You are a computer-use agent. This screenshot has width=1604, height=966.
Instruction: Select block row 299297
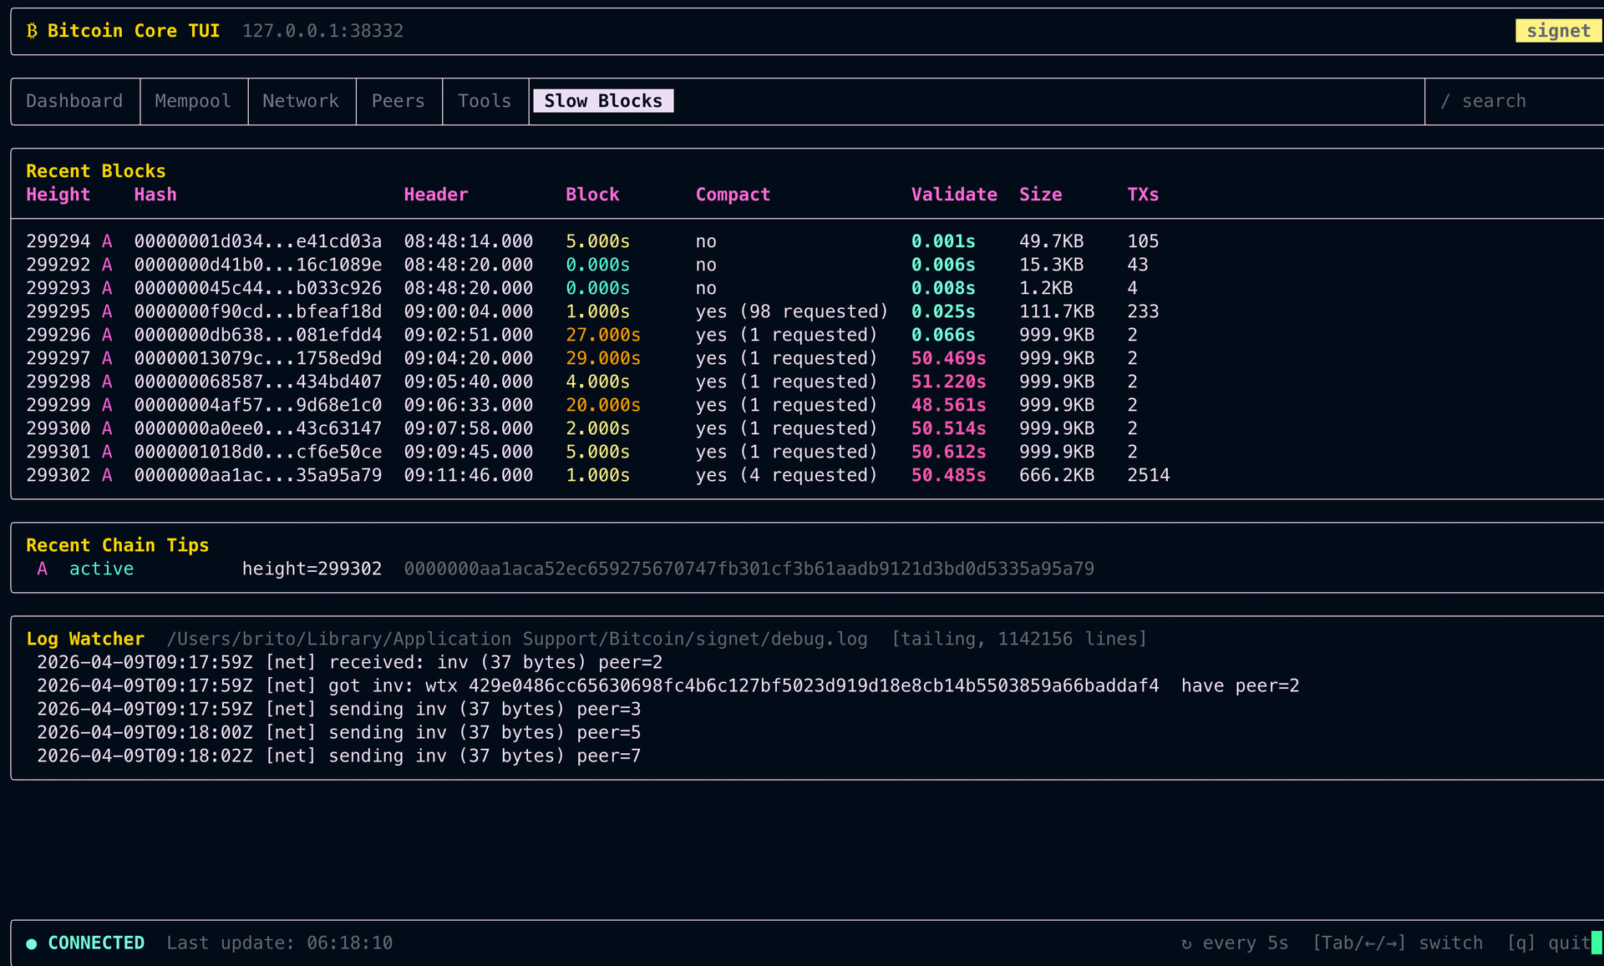click(x=58, y=358)
